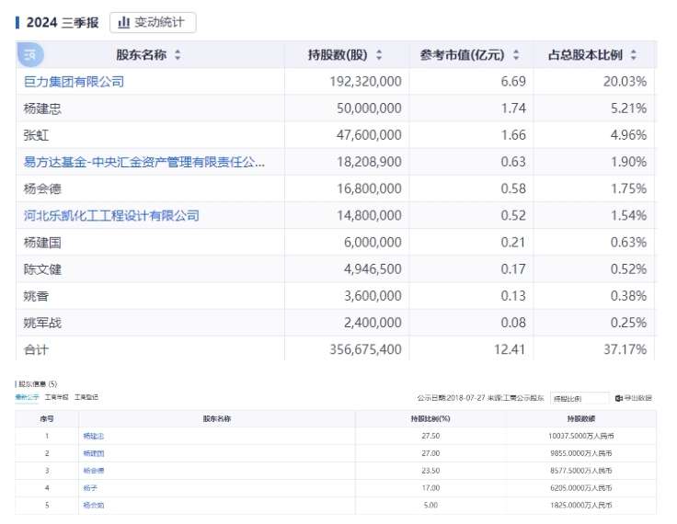The width and height of the screenshot is (677, 524).
Task: Click percentage 5.21%
Action: tap(628, 108)
